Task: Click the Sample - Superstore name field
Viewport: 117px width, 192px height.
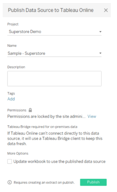Action: [54, 53]
